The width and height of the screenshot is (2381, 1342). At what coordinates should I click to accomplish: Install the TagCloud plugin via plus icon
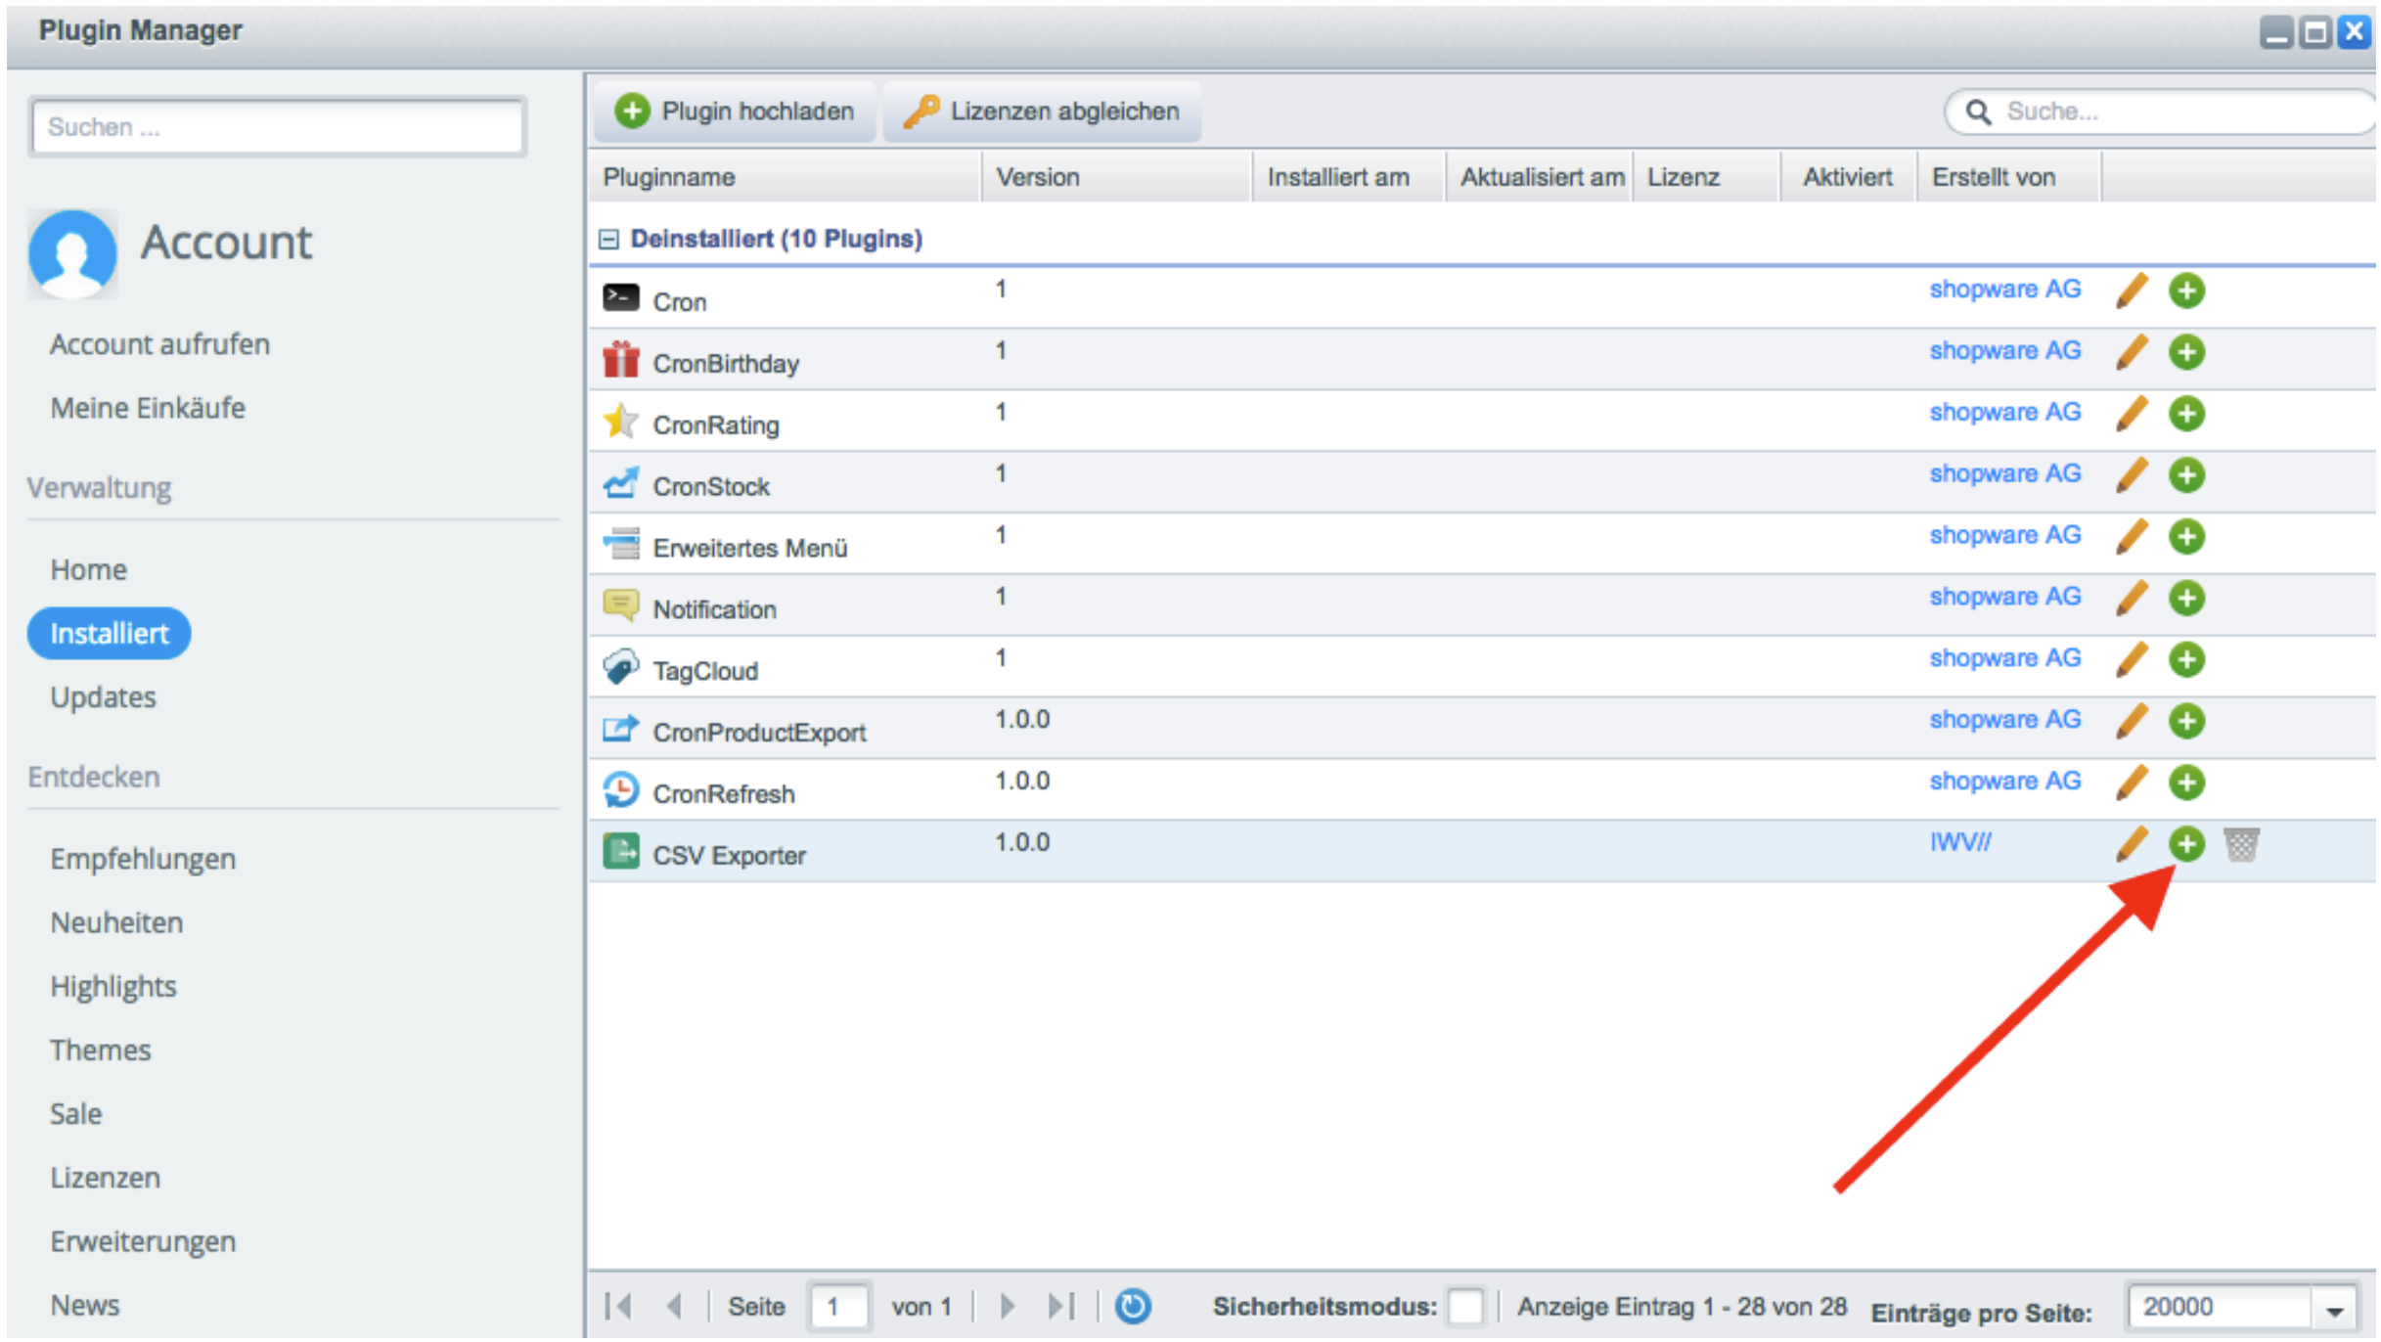pyautogui.click(x=2186, y=660)
